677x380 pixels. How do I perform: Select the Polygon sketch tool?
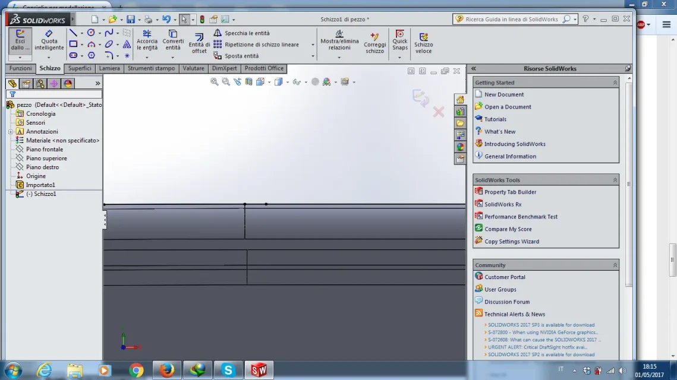(x=91, y=55)
